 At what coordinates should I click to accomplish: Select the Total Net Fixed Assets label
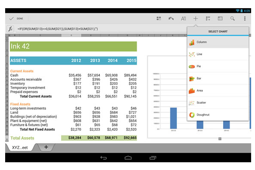pyautogui.click(x=37, y=130)
